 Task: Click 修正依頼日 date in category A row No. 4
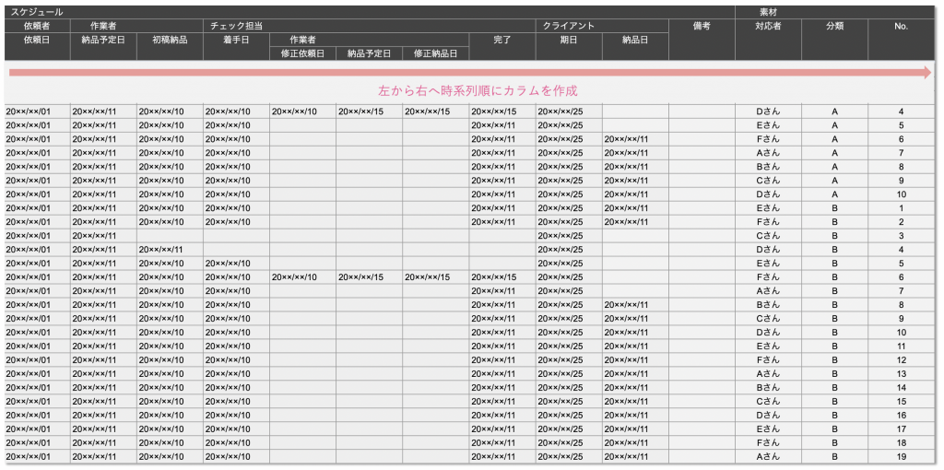[302, 112]
